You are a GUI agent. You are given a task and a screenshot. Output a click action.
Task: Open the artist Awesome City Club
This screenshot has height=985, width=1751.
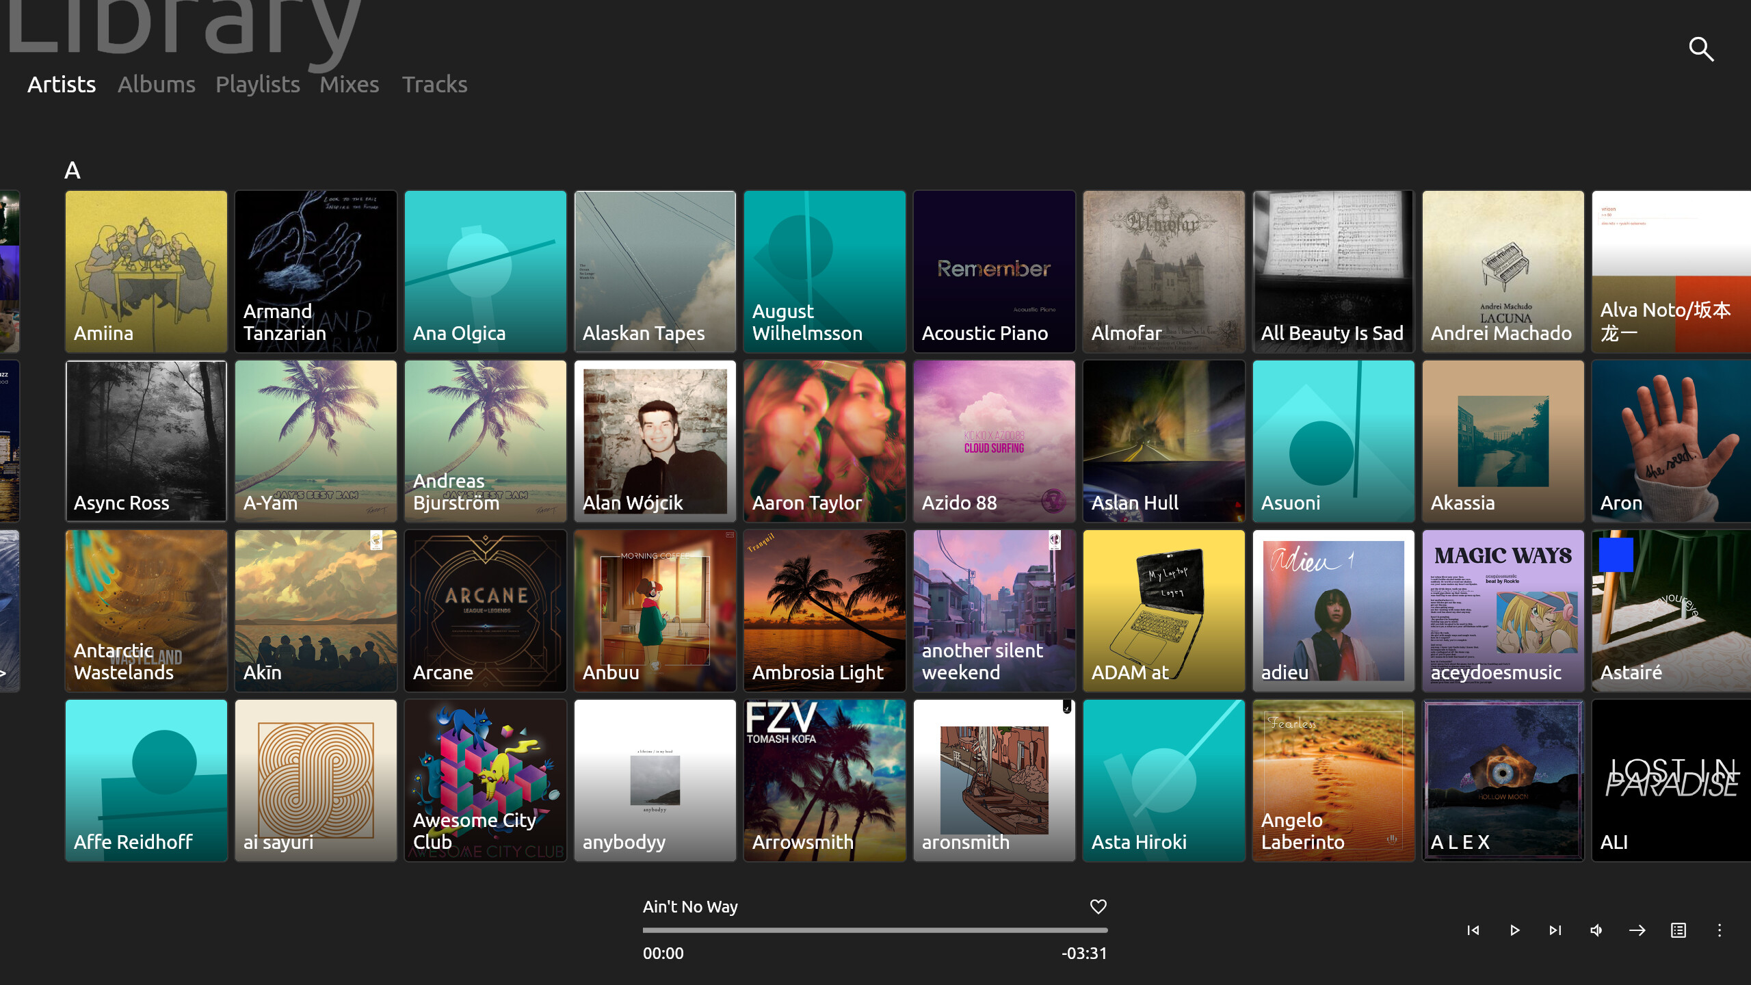pyautogui.click(x=485, y=780)
